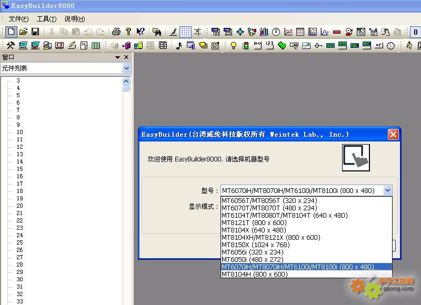
Task: Select window number 10 in tree
Action: pyautogui.click(x=19, y=132)
